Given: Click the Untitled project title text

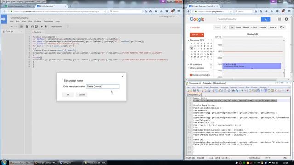Looking at the screenshot, I should click(x=19, y=17).
